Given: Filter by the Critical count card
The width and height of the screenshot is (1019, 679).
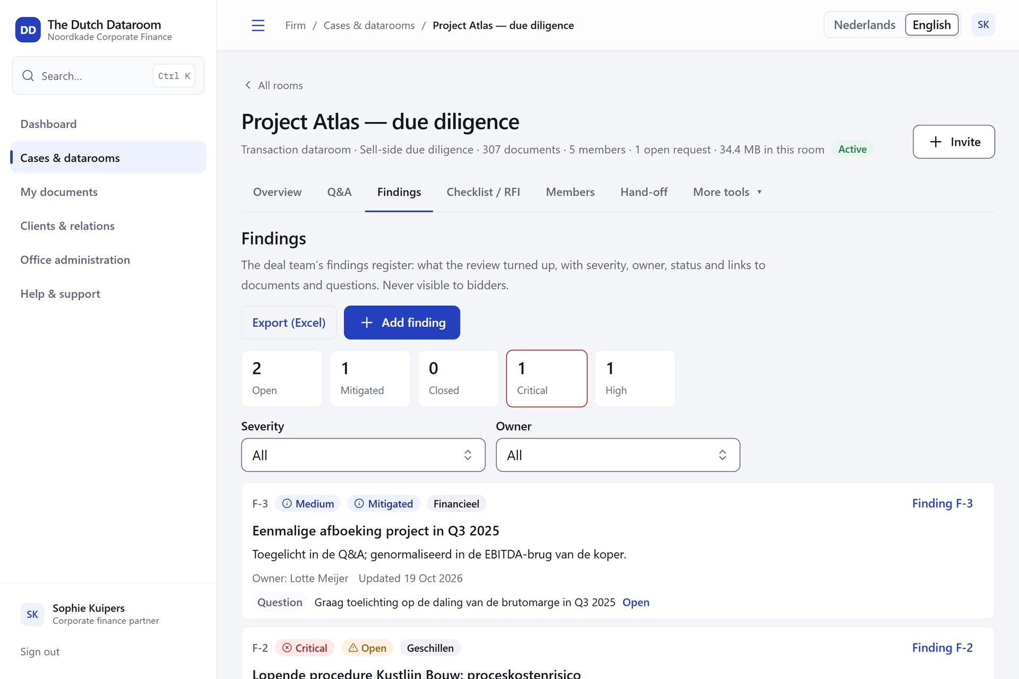Looking at the screenshot, I should (x=547, y=379).
